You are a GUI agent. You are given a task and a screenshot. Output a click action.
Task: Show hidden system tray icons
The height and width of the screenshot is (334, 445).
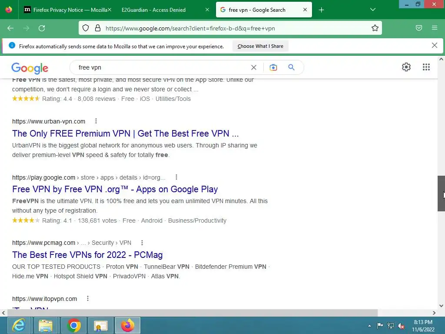(x=369, y=326)
